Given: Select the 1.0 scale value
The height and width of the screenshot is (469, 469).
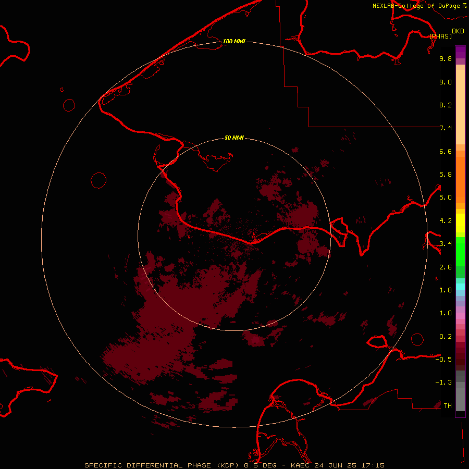Looking at the screenshot, I should click(x=446, y=313).
